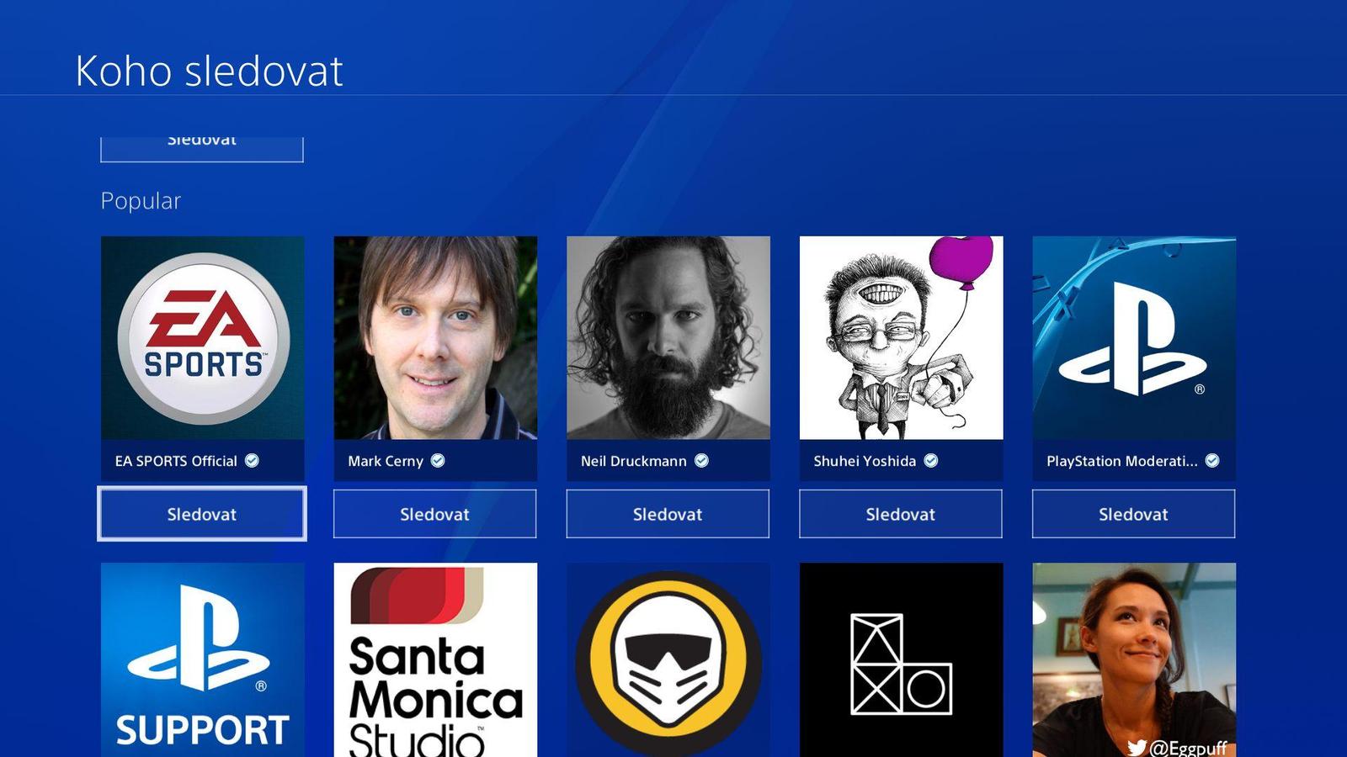Open the EA SPORTS logo avatar
This screenshot has width=1347, height=757.
point(202,337)
